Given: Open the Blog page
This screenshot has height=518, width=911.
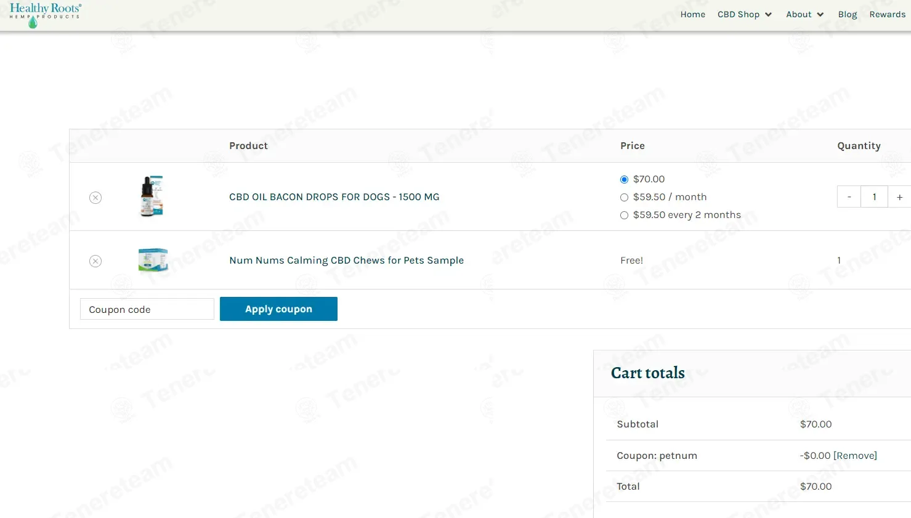Looking at the screenshot, I should tap(848, 14).
